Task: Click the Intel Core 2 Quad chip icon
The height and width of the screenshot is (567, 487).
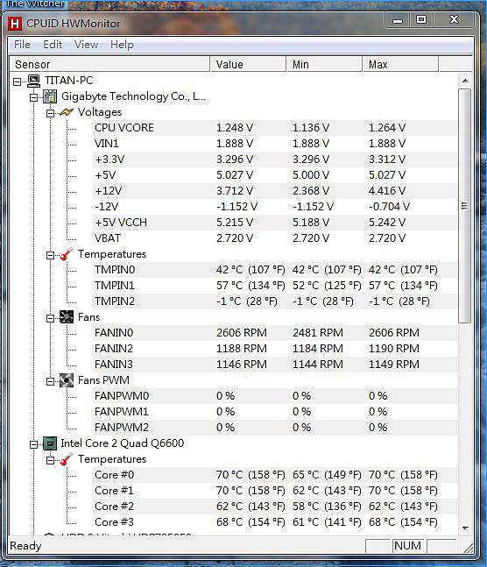Action: [50, 443]
